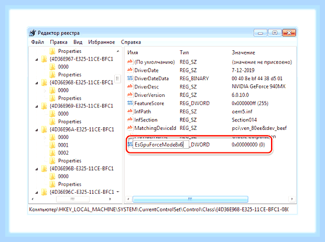The width and height of the screenshot is (325, 242).
Task: Open the Файл menu
Action: pos(38,42)
